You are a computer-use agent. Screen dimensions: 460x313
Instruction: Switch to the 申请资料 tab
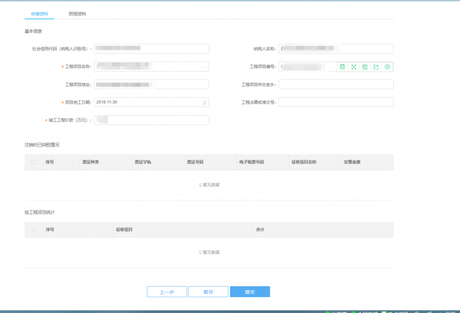39,14
